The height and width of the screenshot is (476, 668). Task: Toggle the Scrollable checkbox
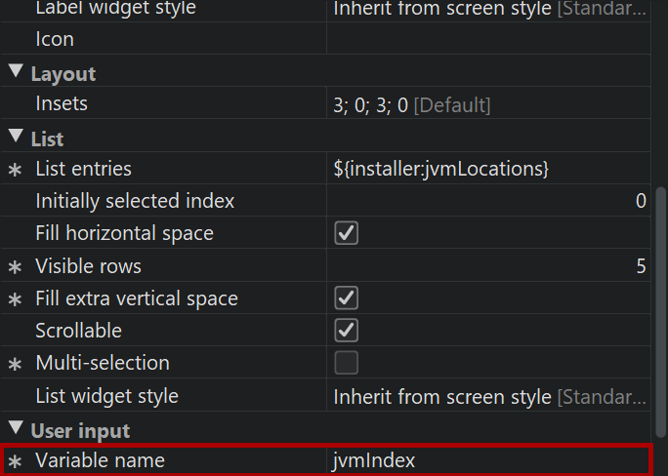(346, 331)
